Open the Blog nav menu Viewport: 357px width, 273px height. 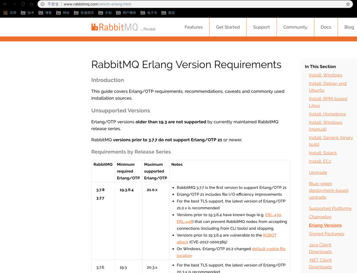[349, 27]
